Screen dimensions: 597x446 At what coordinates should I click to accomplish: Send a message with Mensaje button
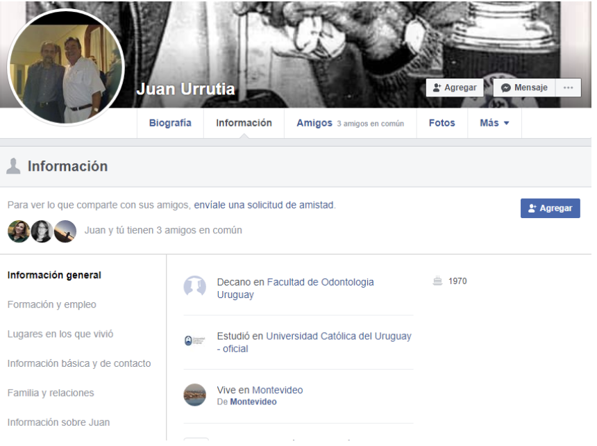coord(524,88)
